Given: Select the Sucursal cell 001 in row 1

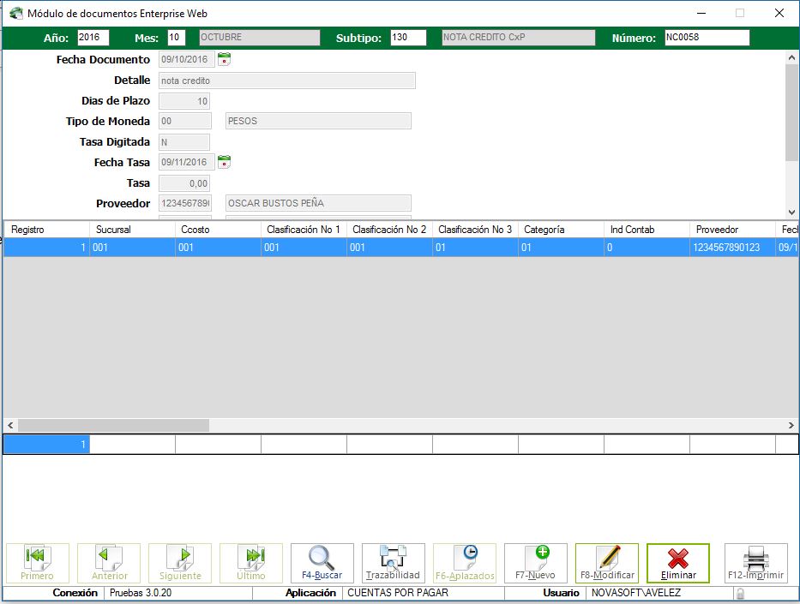Looking at the screenshot, I should pyautogui.click(x=132, y=248).
